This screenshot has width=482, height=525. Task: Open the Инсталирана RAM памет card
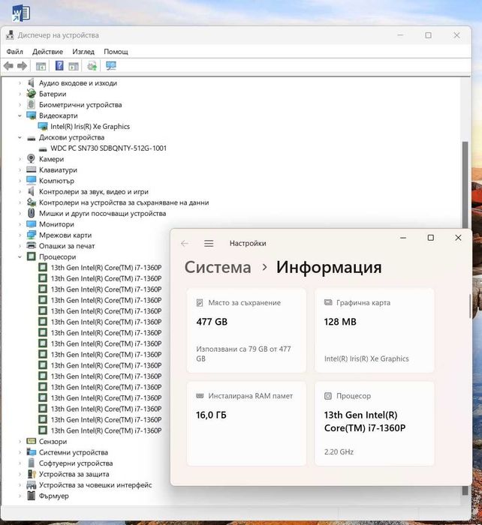click(x=246, y=424)
